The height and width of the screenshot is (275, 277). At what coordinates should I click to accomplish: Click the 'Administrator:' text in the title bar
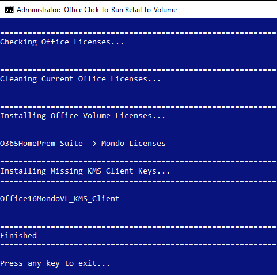(x=39, y=10)
